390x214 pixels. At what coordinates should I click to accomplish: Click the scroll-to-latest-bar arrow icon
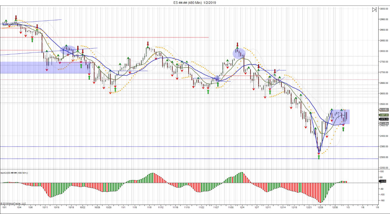click(x=374, y=10)
